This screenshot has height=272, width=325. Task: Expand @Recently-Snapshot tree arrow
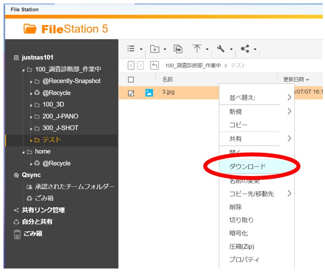(x=31, y=82)
